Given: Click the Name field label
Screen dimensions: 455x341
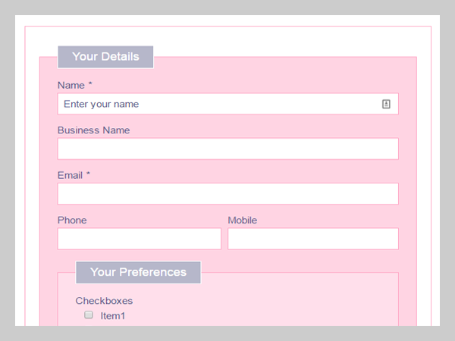Looking at the screenshot, I should (71, 85).
